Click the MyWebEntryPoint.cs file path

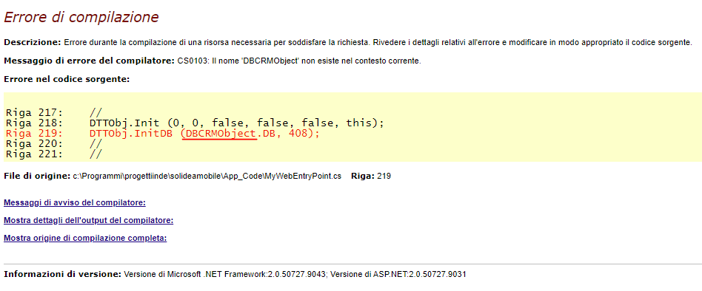coord(207,177)
